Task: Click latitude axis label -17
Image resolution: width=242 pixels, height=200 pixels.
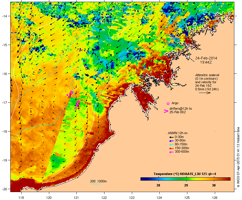Action: coord(4,102)
